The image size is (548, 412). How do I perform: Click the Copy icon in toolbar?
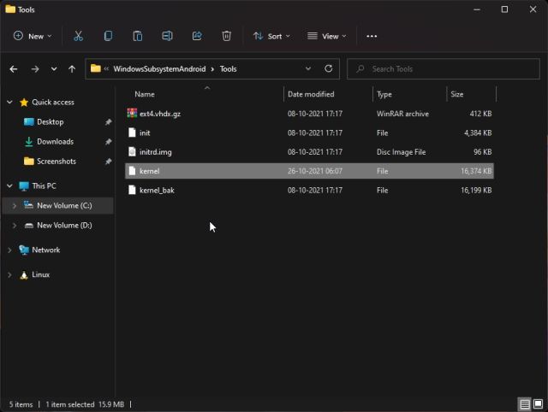pyautogui.click(x=108, y=36)
